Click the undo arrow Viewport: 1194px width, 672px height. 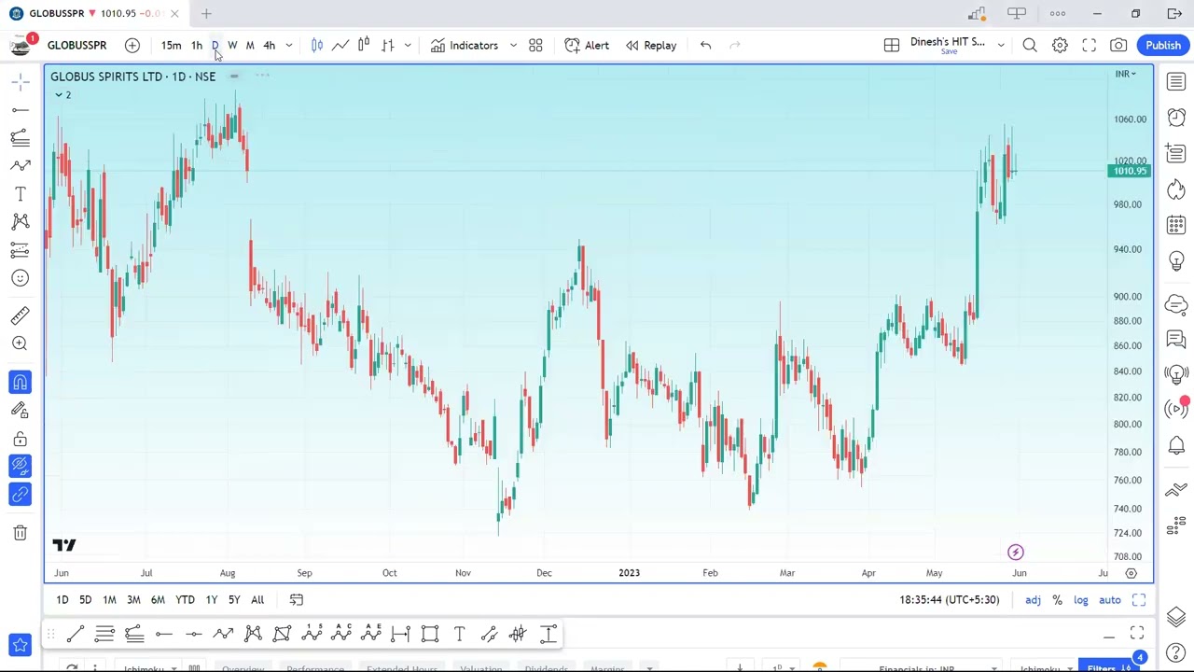click(705, 45)
